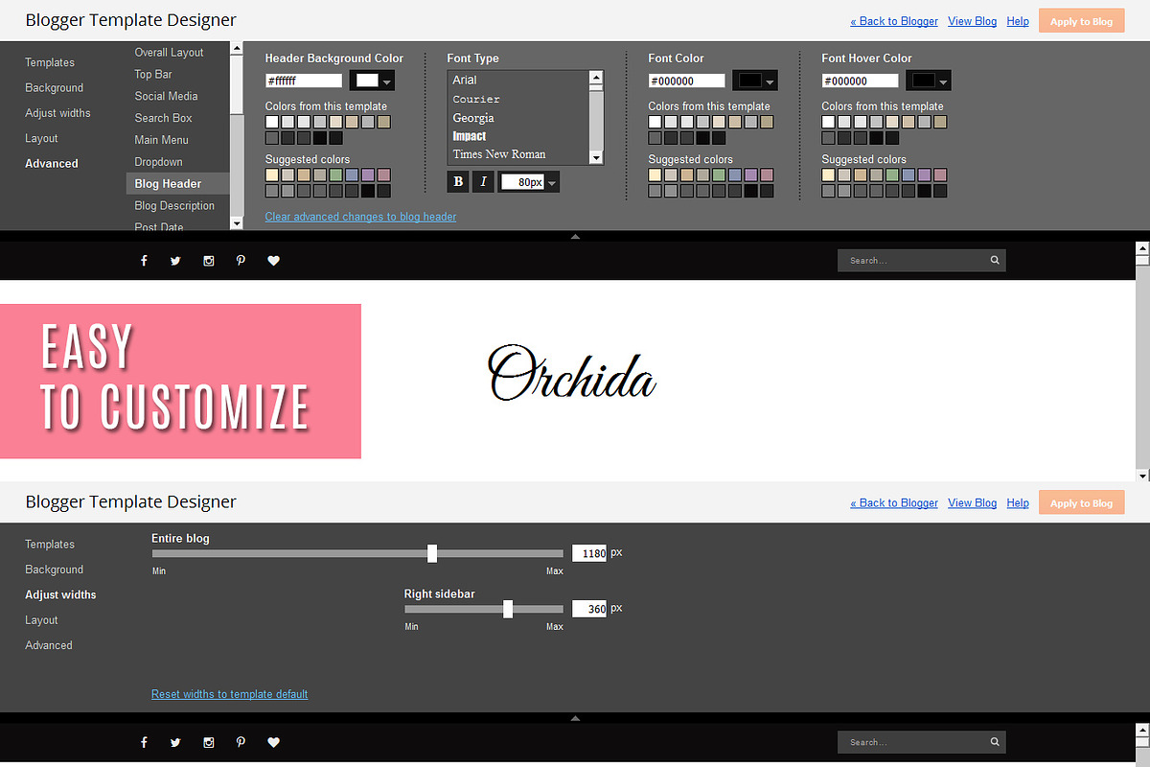Click View Blog in Adjust widths designer view

(x=972, y=503)
